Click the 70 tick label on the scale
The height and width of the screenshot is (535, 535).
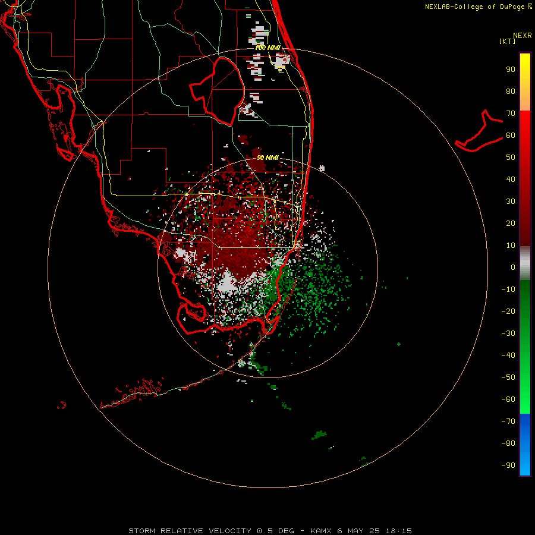511,114
